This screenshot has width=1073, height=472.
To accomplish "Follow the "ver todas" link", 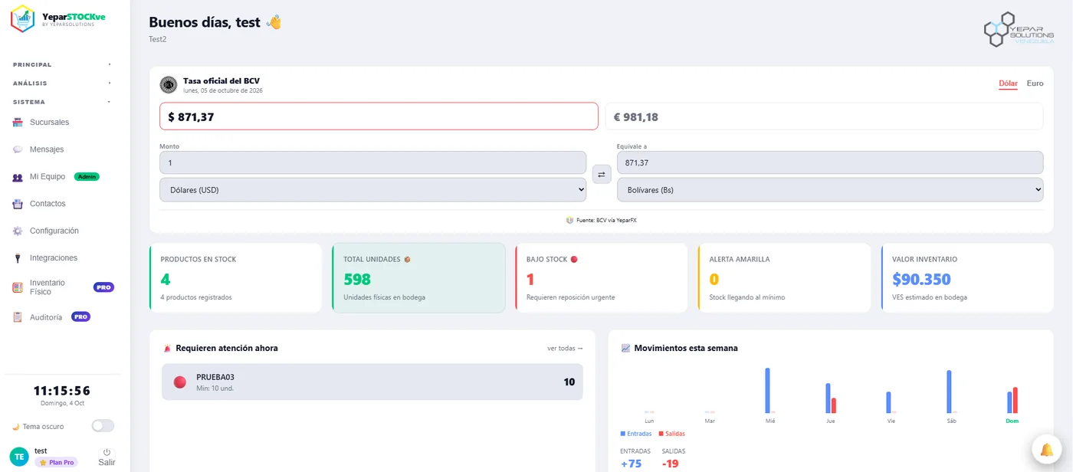I will pos(565,349).
